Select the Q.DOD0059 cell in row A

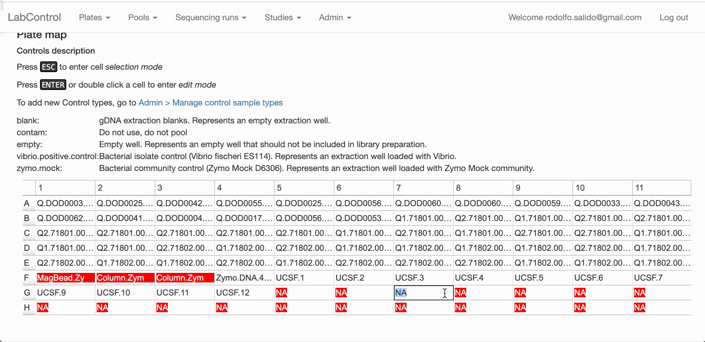(543, 203)
